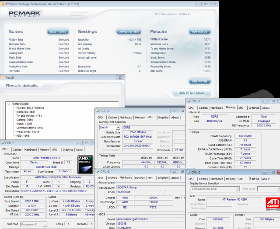Viewport: 280px width, 229px height.
Task: Select 'Gaming: 7056' tree row
Action: pyautogui.click(x=24, y=120)
